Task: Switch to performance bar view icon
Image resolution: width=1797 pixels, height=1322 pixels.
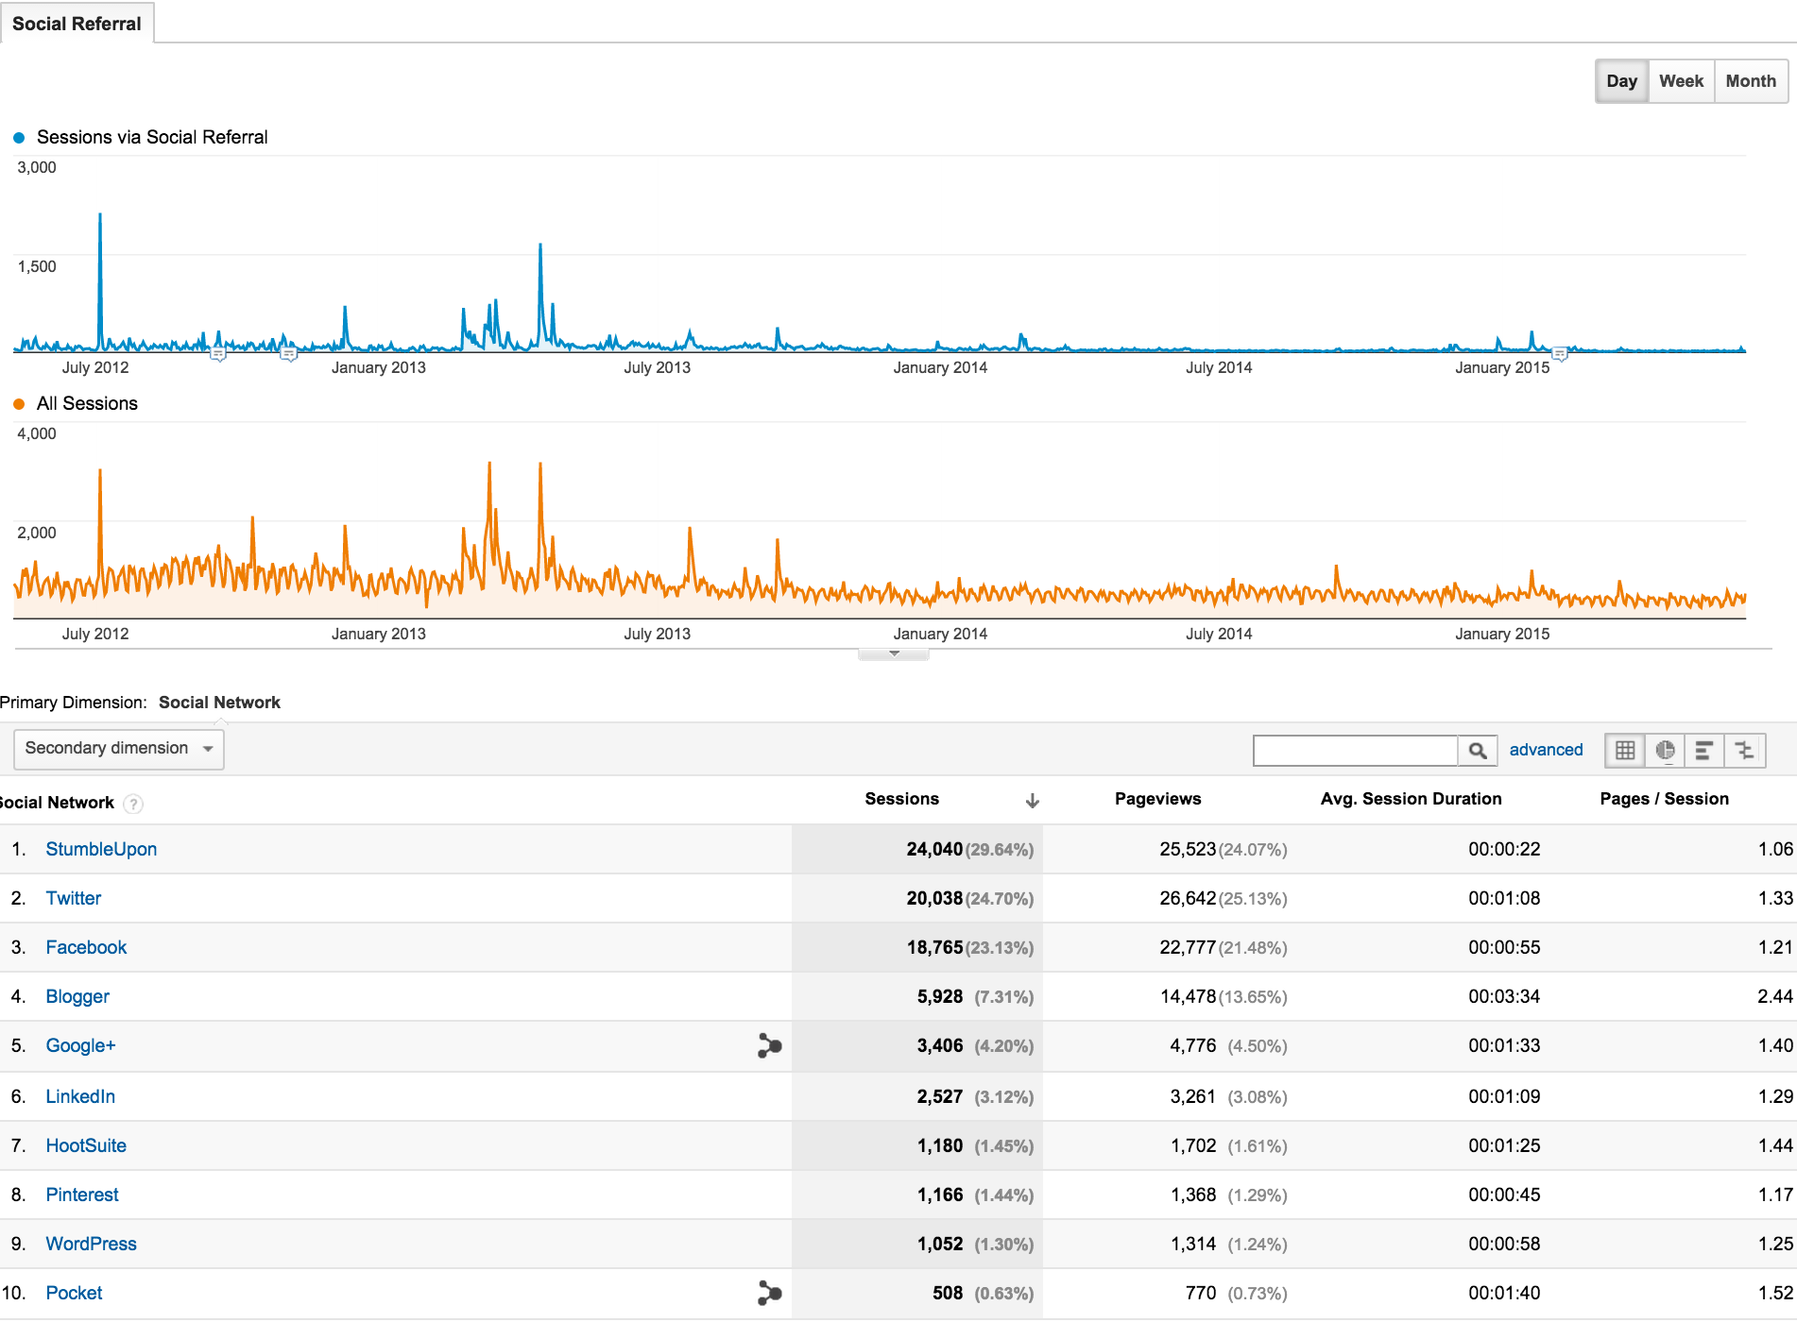Action: coord(1704,751)
